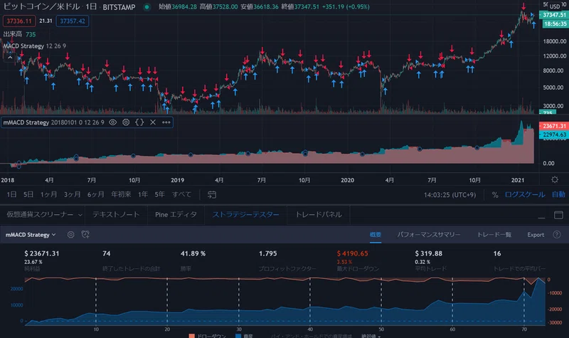Image resolution: width=569 pixels, height=338 pixels.
Task: Click the MACD Strategy 12 26 9 legend
Action: coord(34,46)
